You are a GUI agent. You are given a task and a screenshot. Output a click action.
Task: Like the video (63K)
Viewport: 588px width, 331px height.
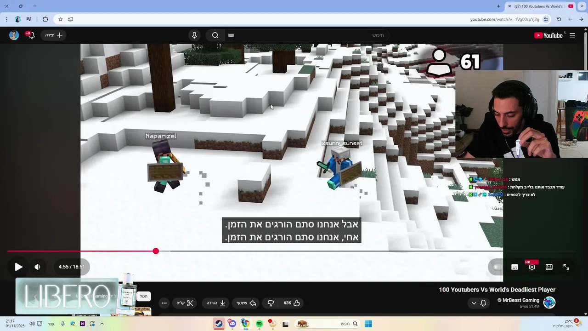click(x=292, y=303)
